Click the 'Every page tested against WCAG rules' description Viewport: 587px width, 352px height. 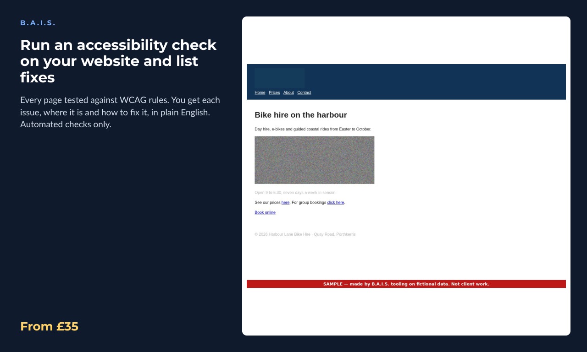[120, 112]
